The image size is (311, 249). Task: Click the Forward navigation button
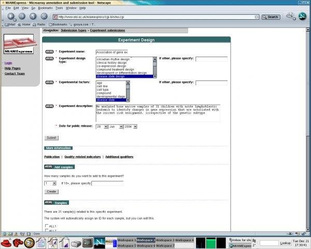click(22, 16)
